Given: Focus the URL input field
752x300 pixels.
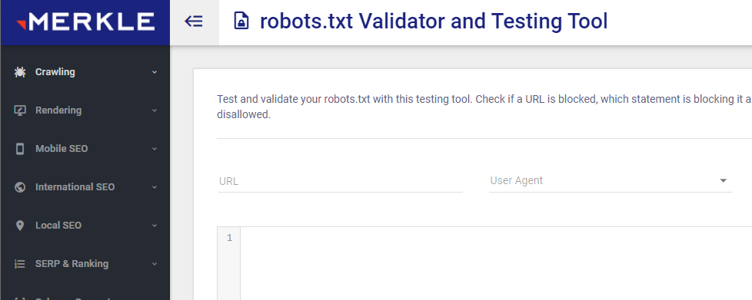Looking at the screenshot, I should point(341,181).
